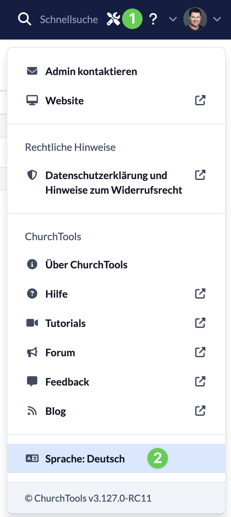Screen dimensions: 231x517
Task: Click external link icon beside Datenschutzerklärung
Action: click(x=200, y=175)
